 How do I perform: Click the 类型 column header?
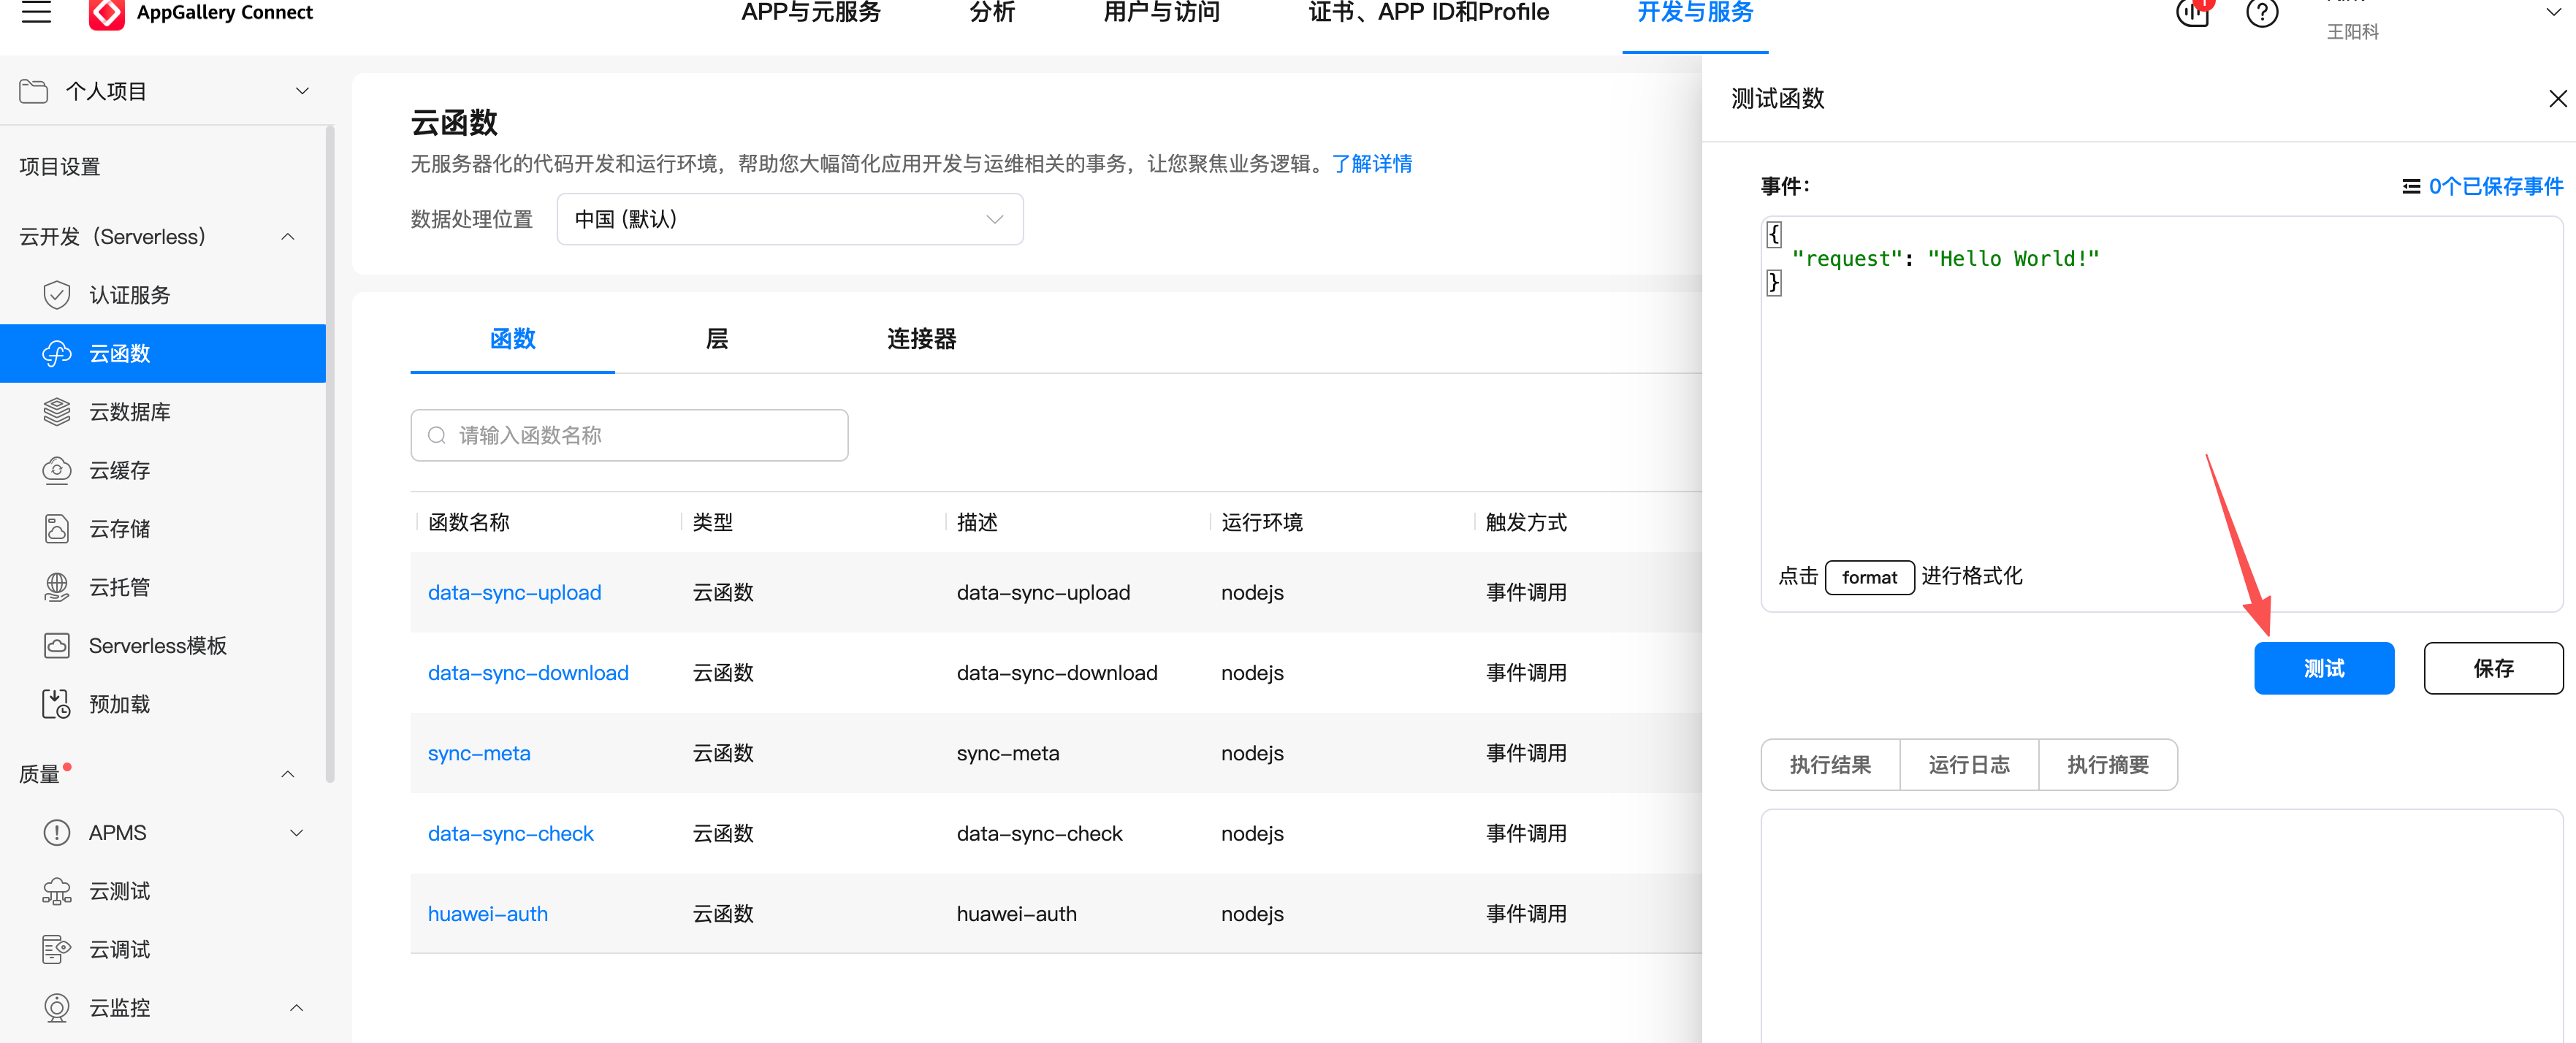coord(713,522)
